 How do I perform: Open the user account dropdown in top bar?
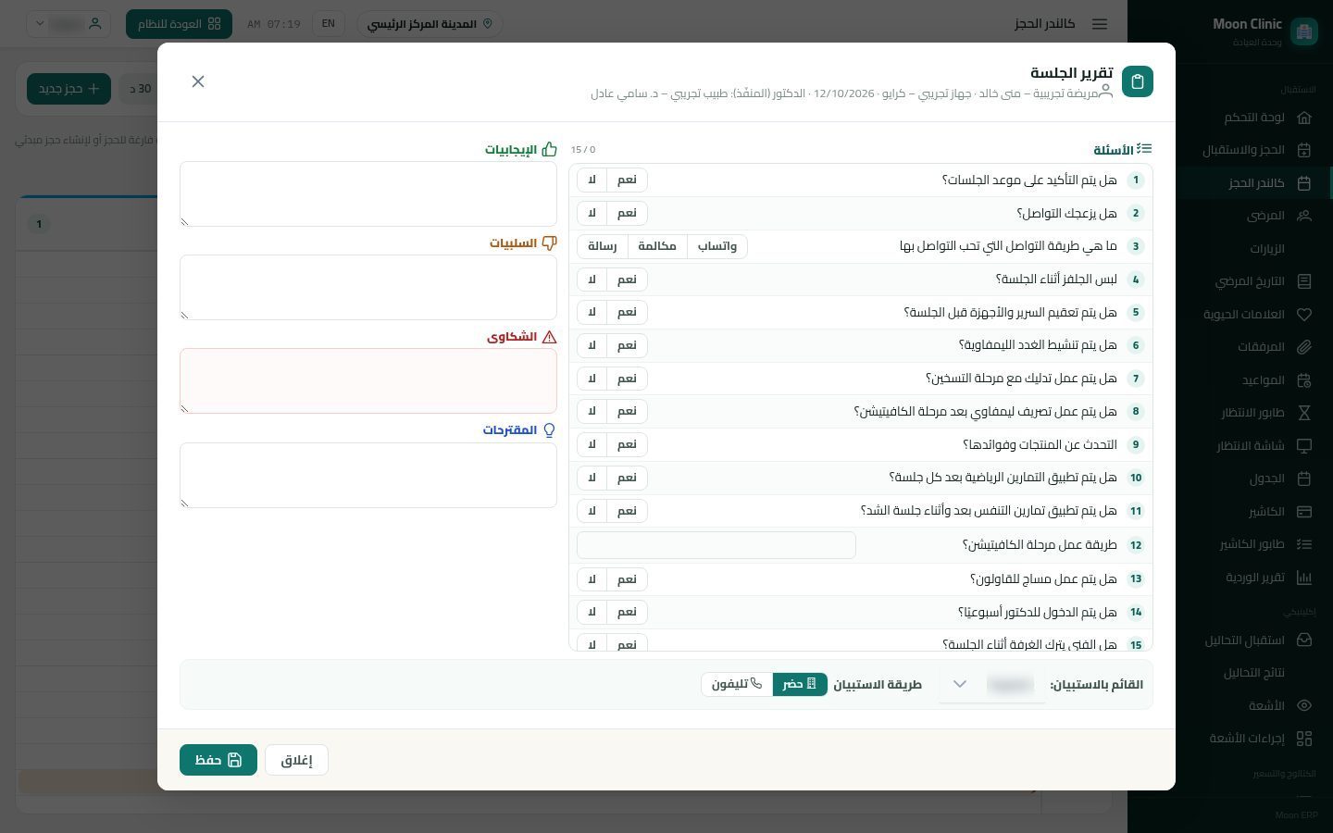(69, 24)
